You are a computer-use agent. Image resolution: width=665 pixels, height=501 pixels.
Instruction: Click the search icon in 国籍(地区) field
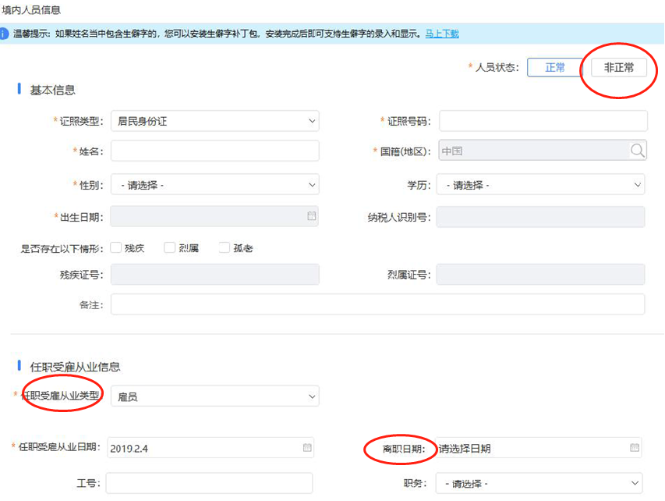(637, 151)
